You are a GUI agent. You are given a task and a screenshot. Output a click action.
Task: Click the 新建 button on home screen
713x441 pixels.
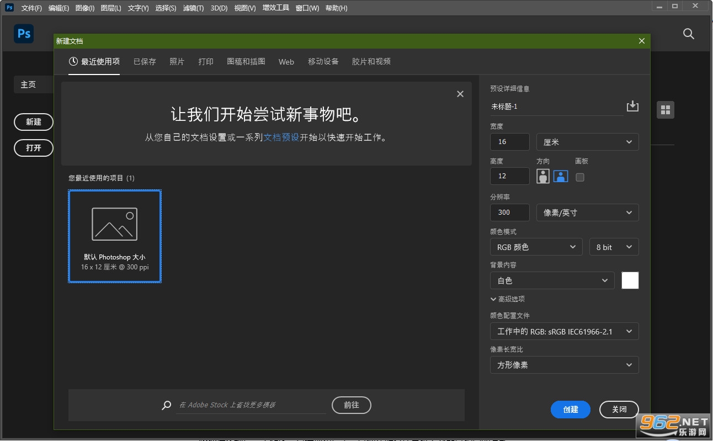click(x=34, y=122)
